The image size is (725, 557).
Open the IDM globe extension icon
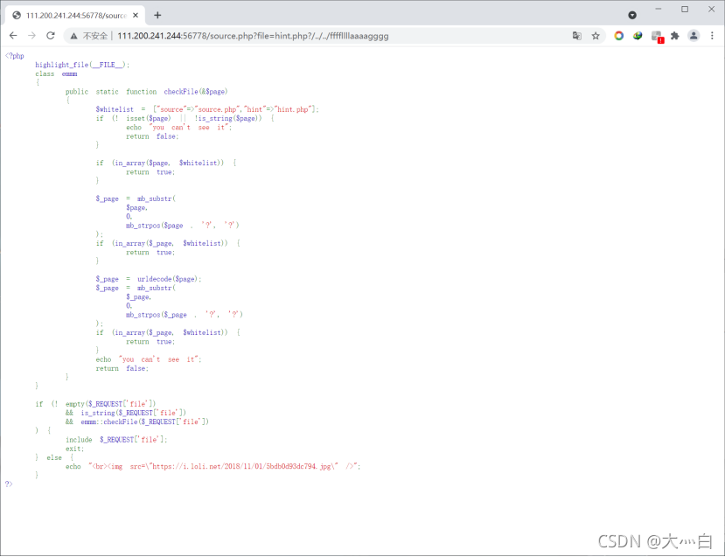coord(638,36)
